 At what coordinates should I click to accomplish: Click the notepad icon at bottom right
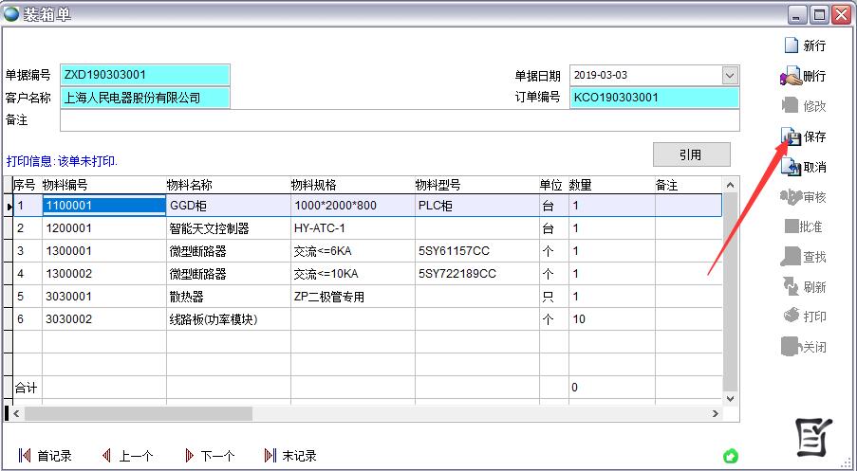click(812, 435)
